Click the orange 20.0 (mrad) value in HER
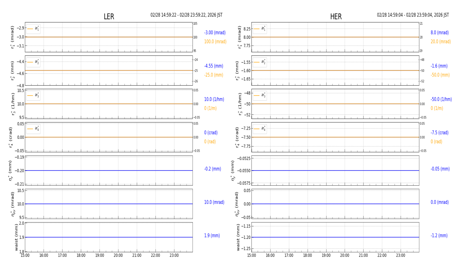Screen dimensions: 453x277 click(x=440, y=42)
